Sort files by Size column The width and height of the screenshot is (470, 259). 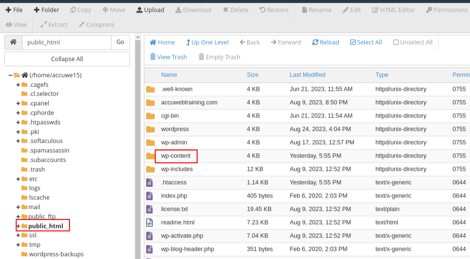point(253,75)
